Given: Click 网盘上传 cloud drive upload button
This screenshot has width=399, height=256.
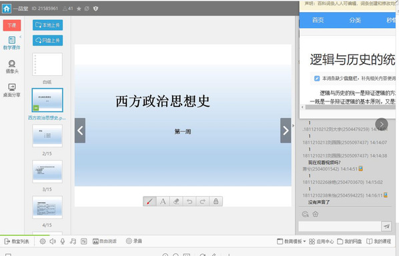Looking at the screenshot, I should tap(47, 41).
